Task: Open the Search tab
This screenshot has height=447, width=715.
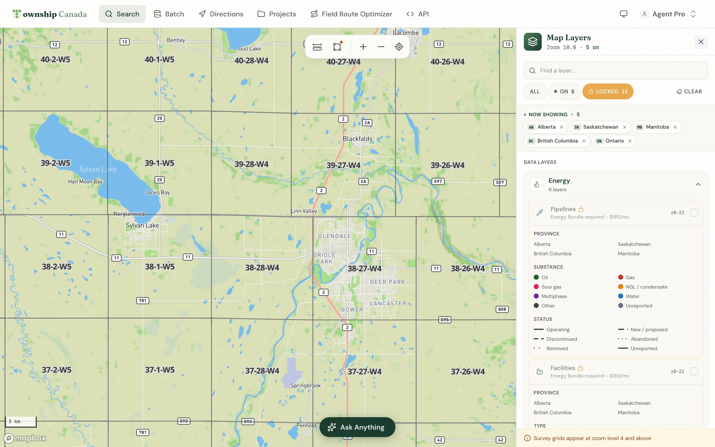Action: tap(122, 14)
